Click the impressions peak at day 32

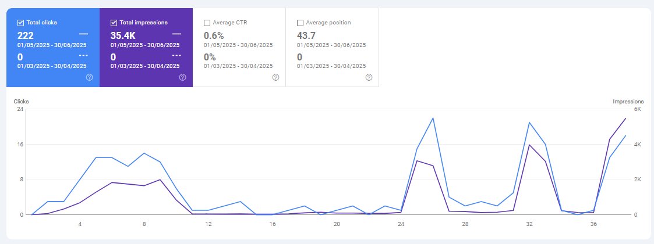pos(529,145)
